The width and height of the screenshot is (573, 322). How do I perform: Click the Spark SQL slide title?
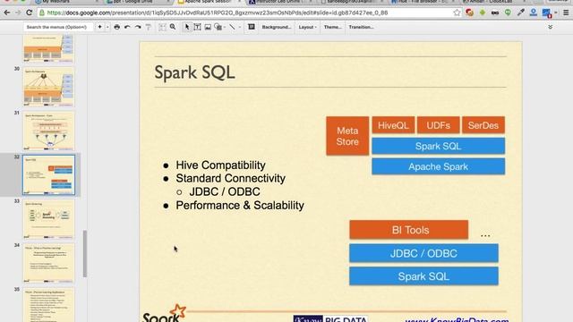click(x=194, y=72)
